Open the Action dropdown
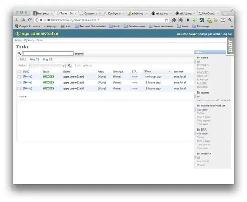Screen dimensions: 247x202 point(47,66)
